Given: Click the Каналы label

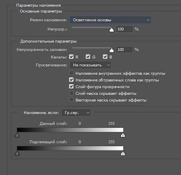Looking at the screenshot, I should pyautogui.click(x=59, y=57).
